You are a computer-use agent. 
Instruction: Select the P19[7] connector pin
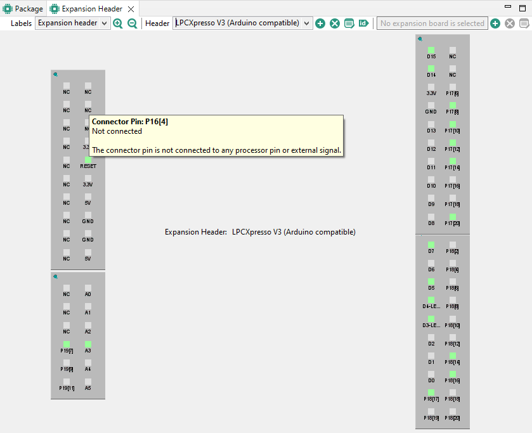coord(67,344)
